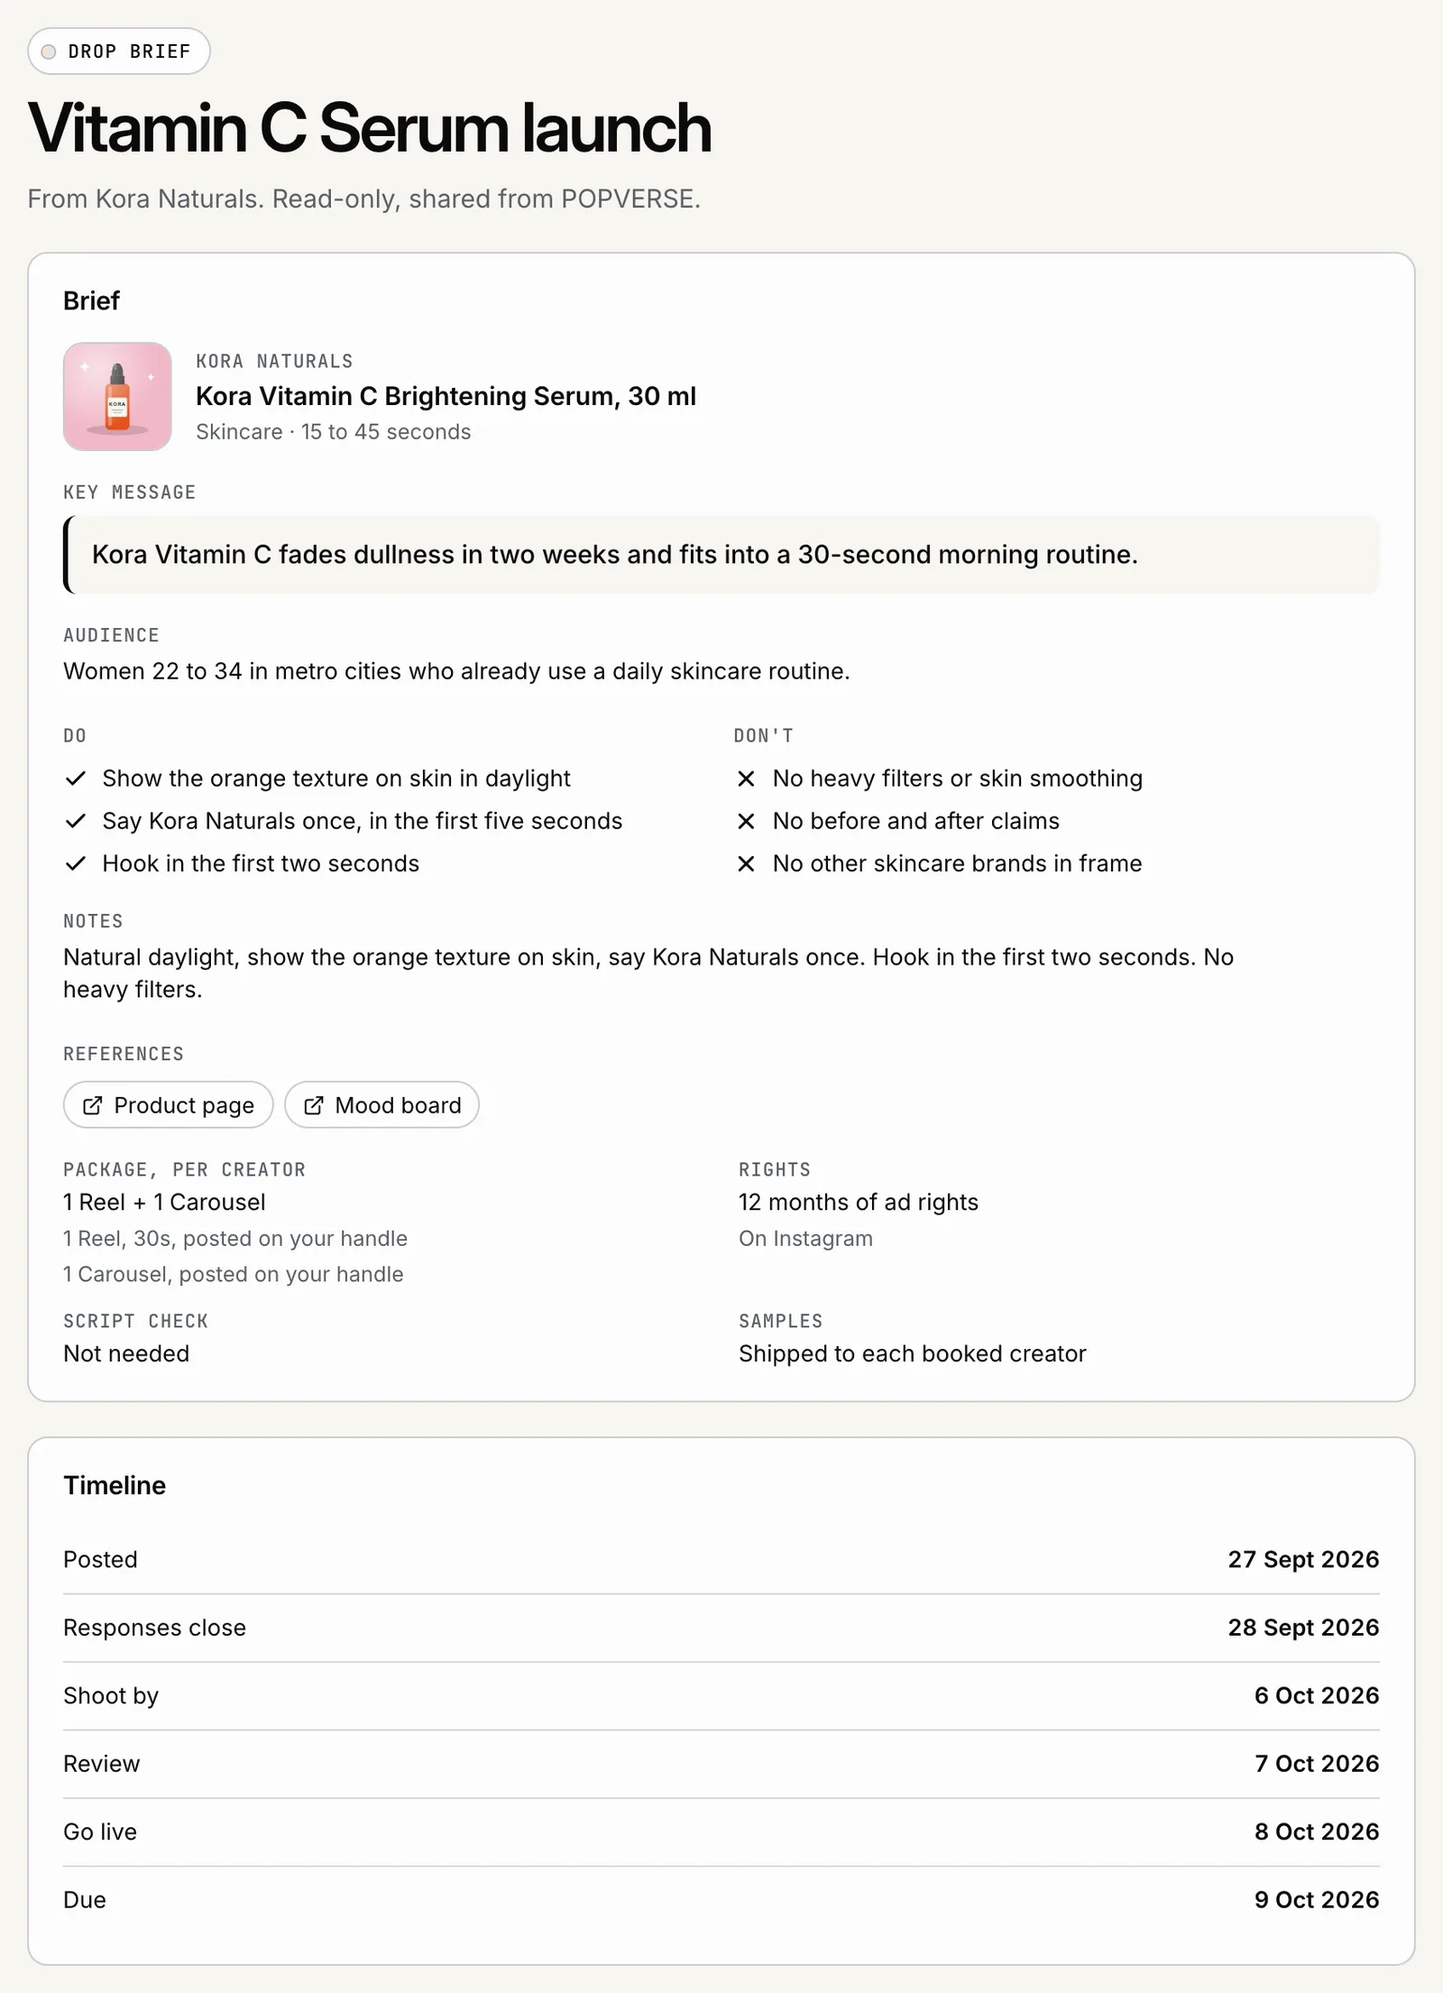Click the checkmark beside Say Kora Naturals once
The width and height of the screenshot is (1443, 1993).
click(76, 820)
